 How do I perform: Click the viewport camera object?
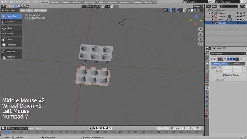(122, 22)
